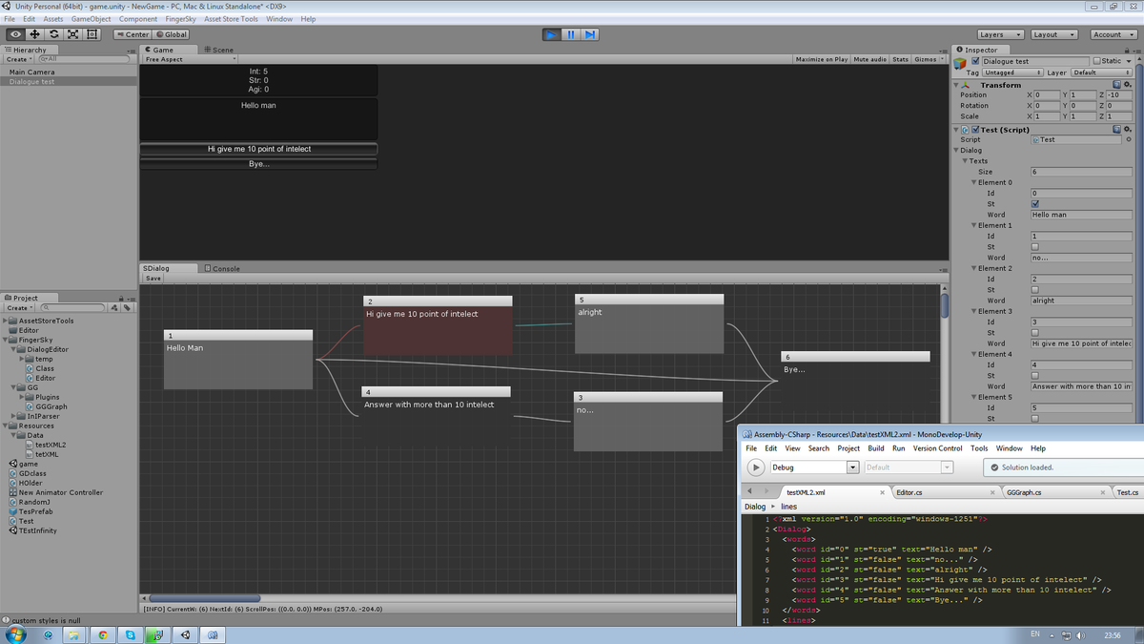The width and height of the screenshot is (1144, 644).
Task: Select the TesPrefab cube icon
Action: tap(13, 511)
